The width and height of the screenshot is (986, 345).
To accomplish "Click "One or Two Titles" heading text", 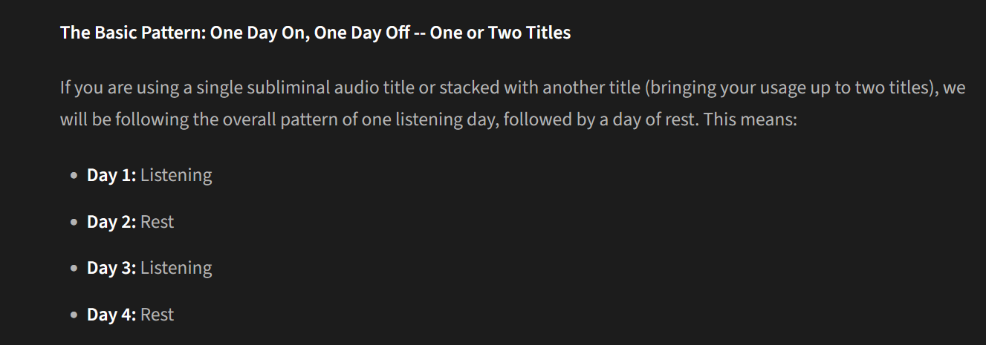I will click(505, 33).
